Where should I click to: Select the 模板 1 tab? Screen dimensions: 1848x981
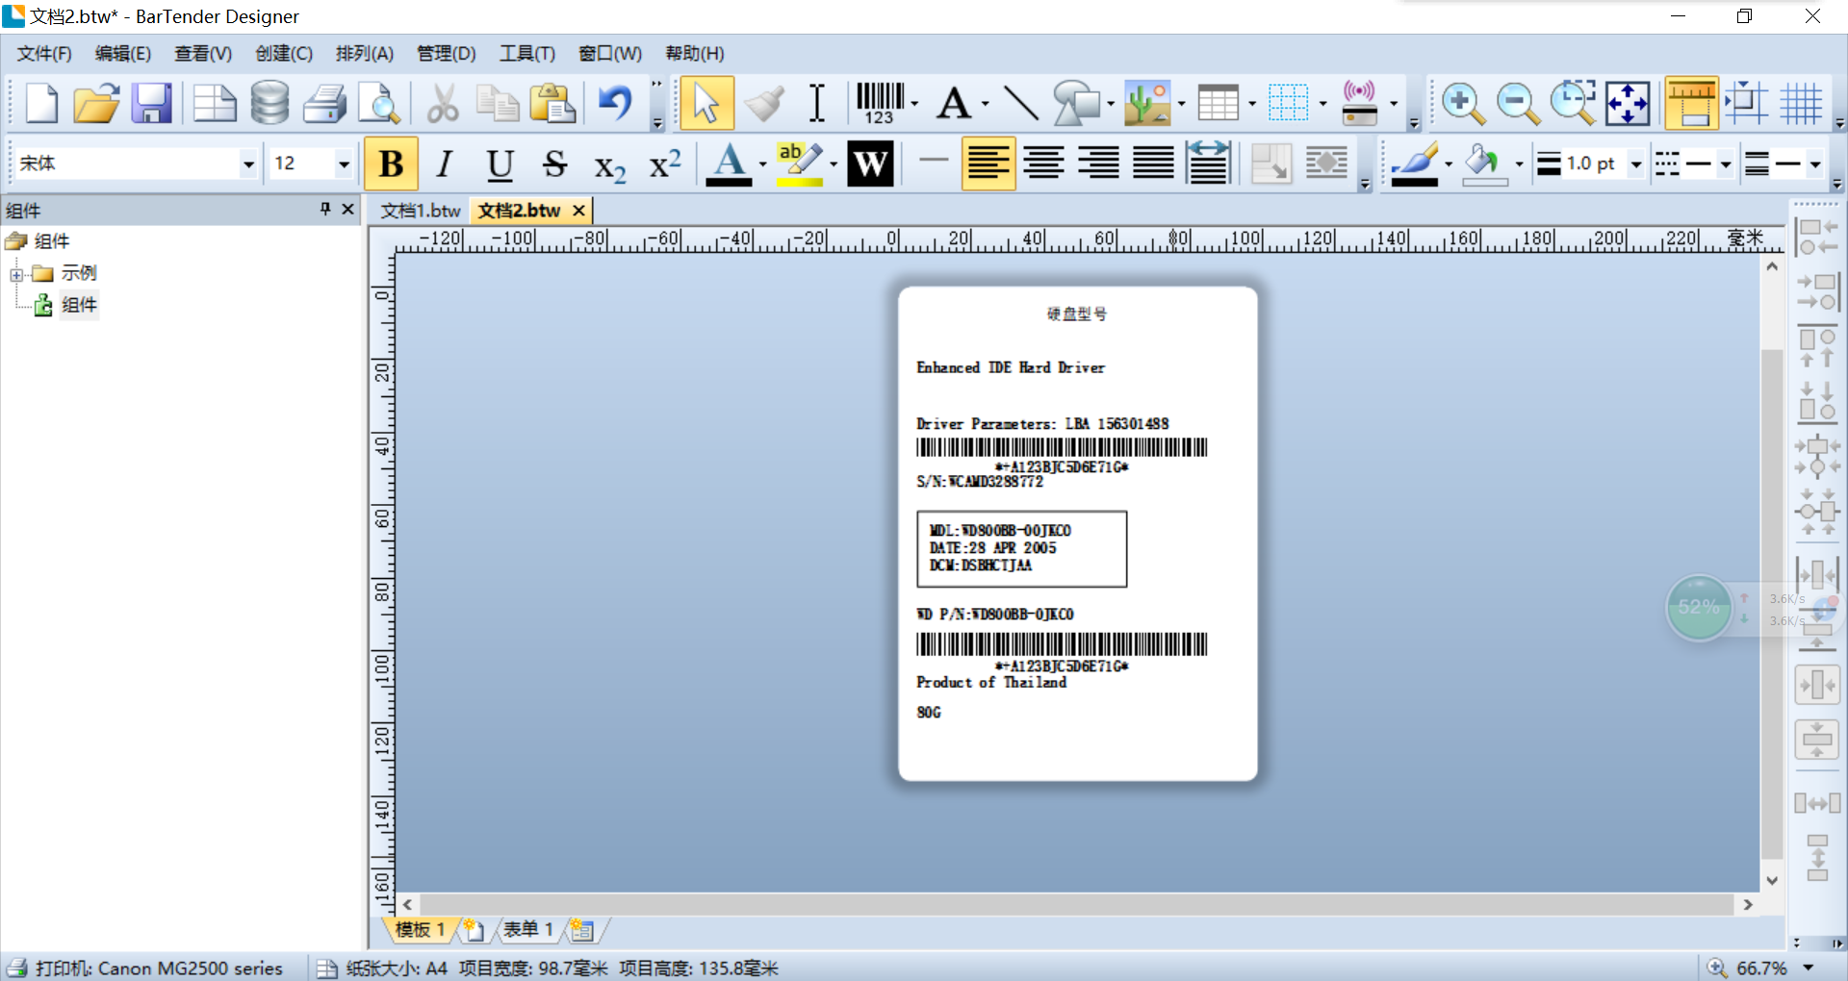click(420, 929)
